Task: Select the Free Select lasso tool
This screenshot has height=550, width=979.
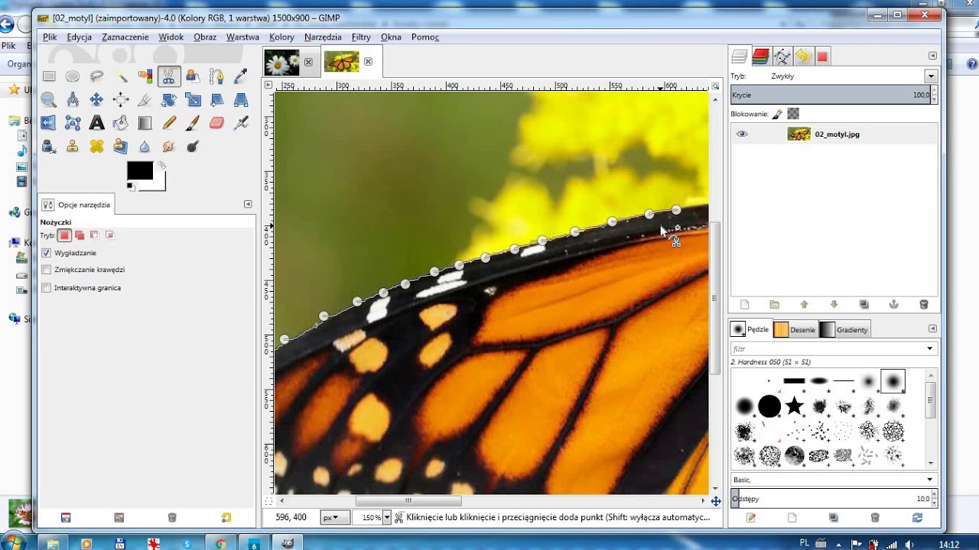Action: point(96,76)
